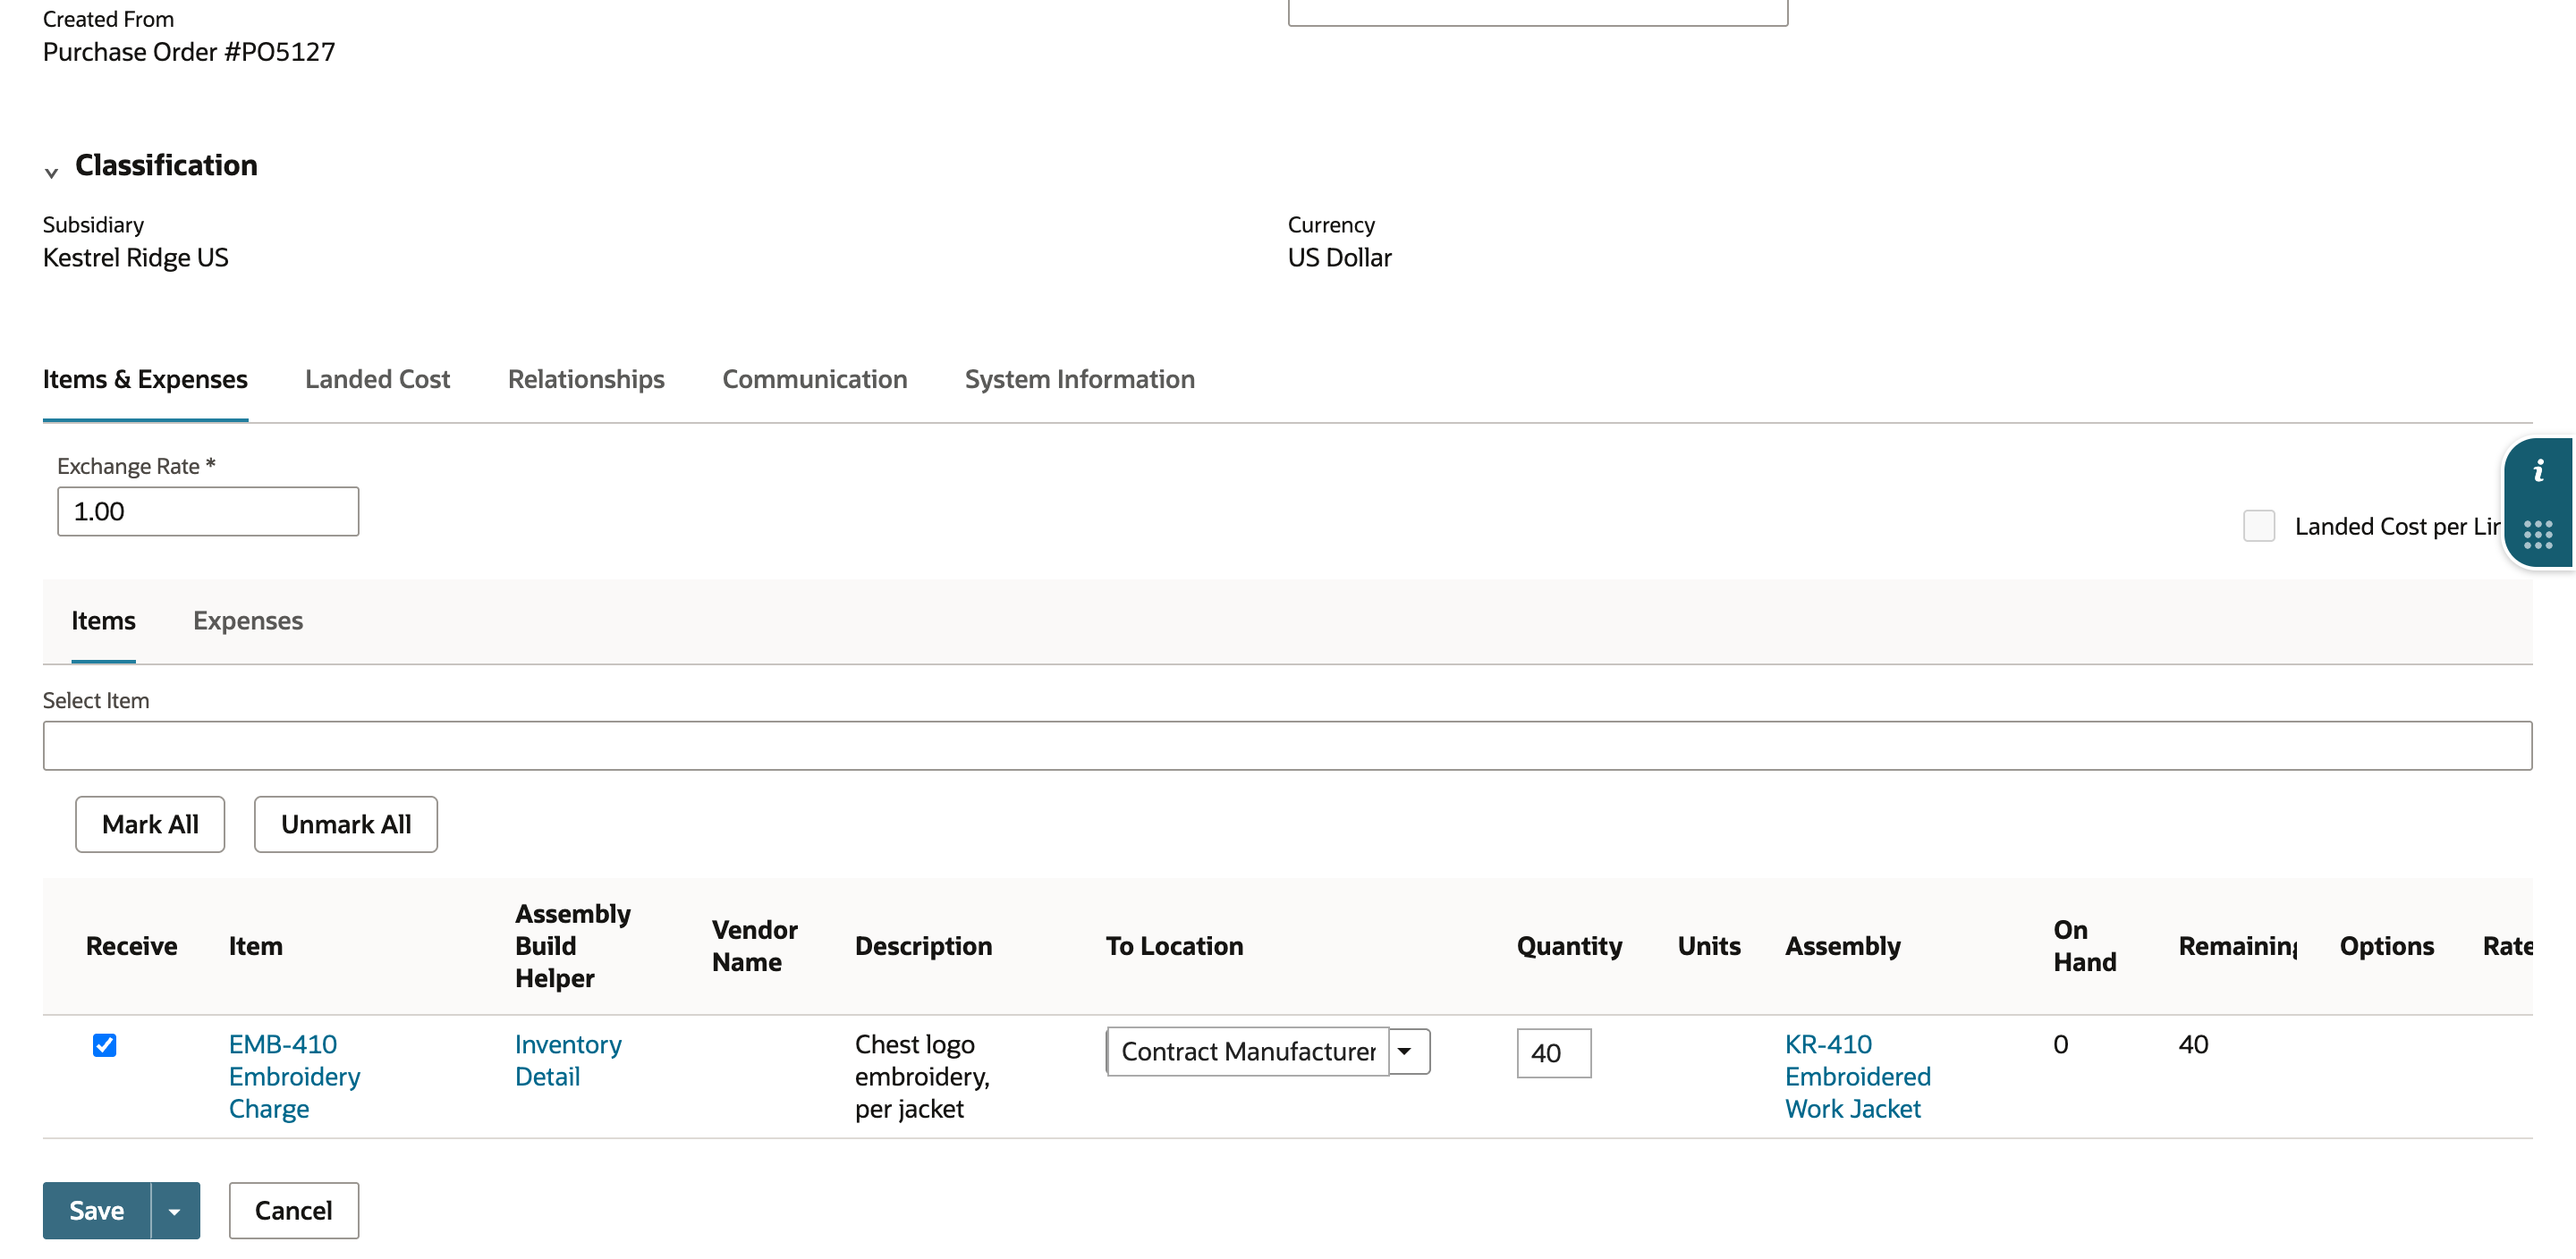Click the Unmark All button

point(346,824)
